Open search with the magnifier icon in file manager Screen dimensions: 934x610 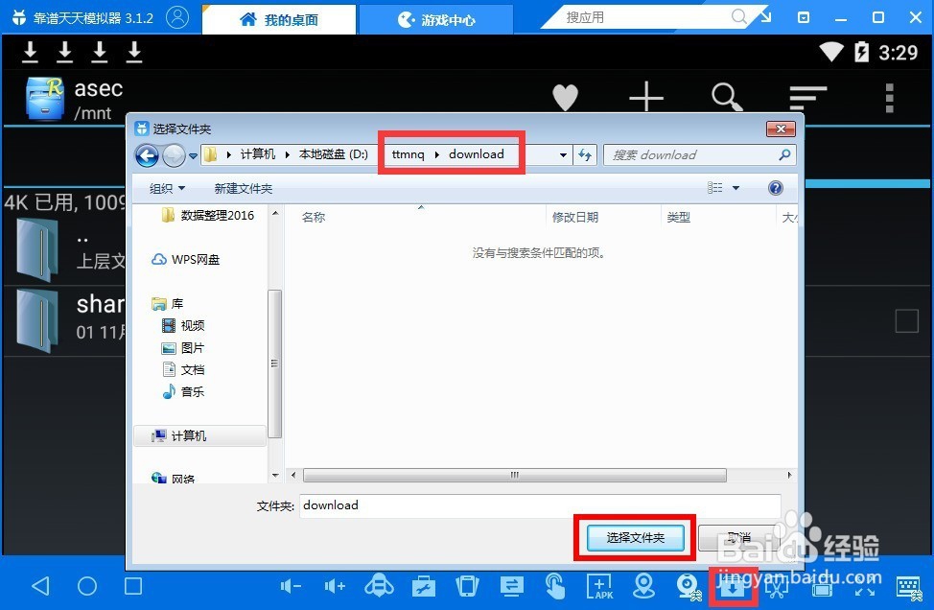(726, 98)
